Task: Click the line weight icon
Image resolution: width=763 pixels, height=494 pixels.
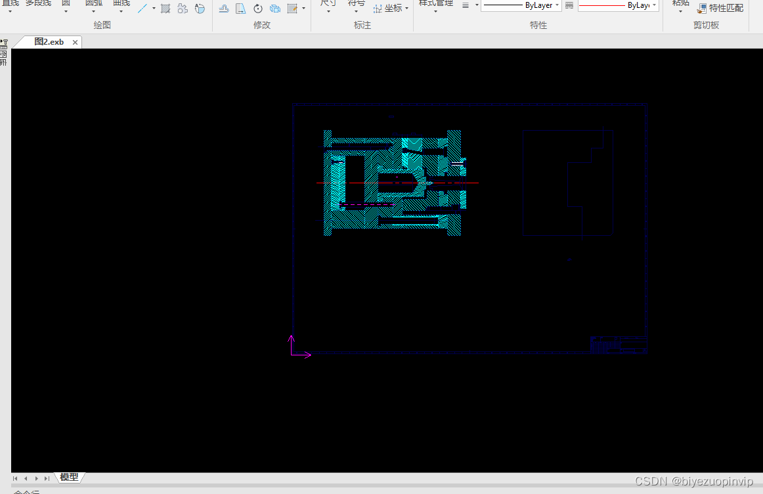Action: point(466,5)
